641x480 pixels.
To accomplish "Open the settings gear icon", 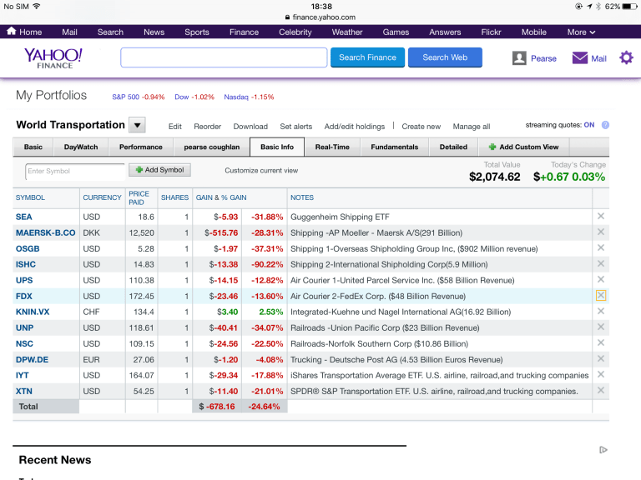I will tap(626, 58).
